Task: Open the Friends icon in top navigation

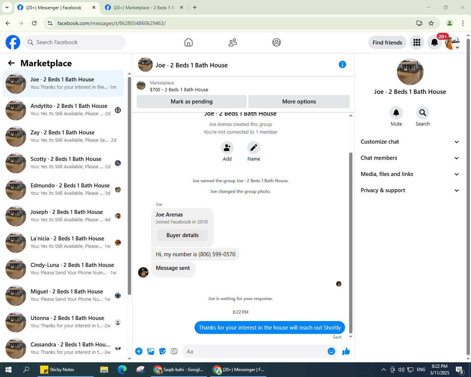Action: click(x=233, y=42)
